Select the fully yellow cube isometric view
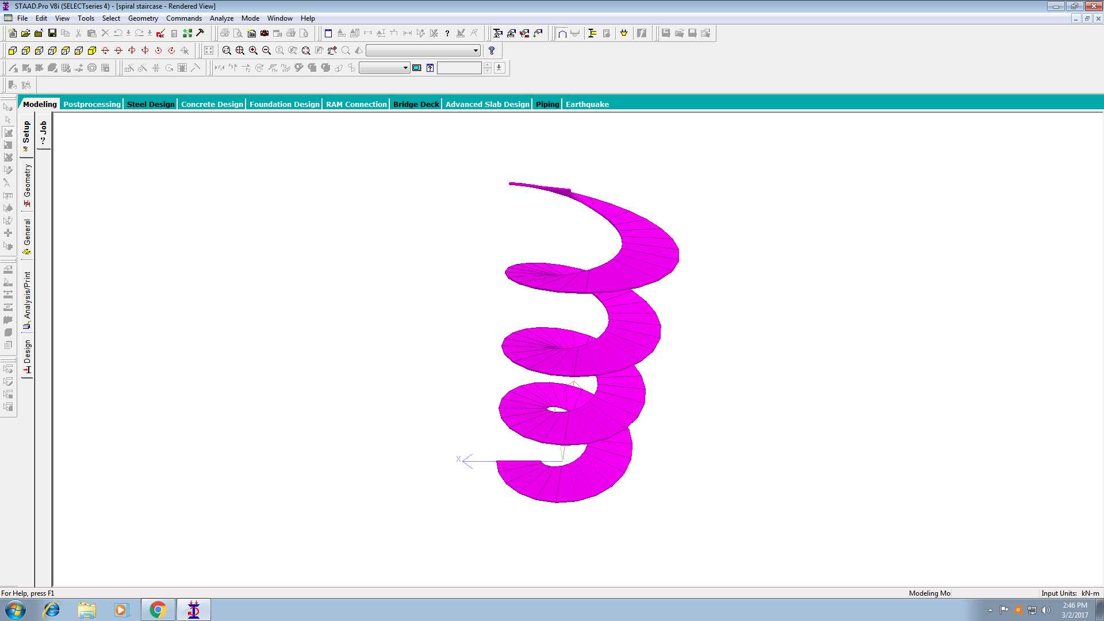The height and width of the screenshot is (621, 1104). [x=92, y=51]
